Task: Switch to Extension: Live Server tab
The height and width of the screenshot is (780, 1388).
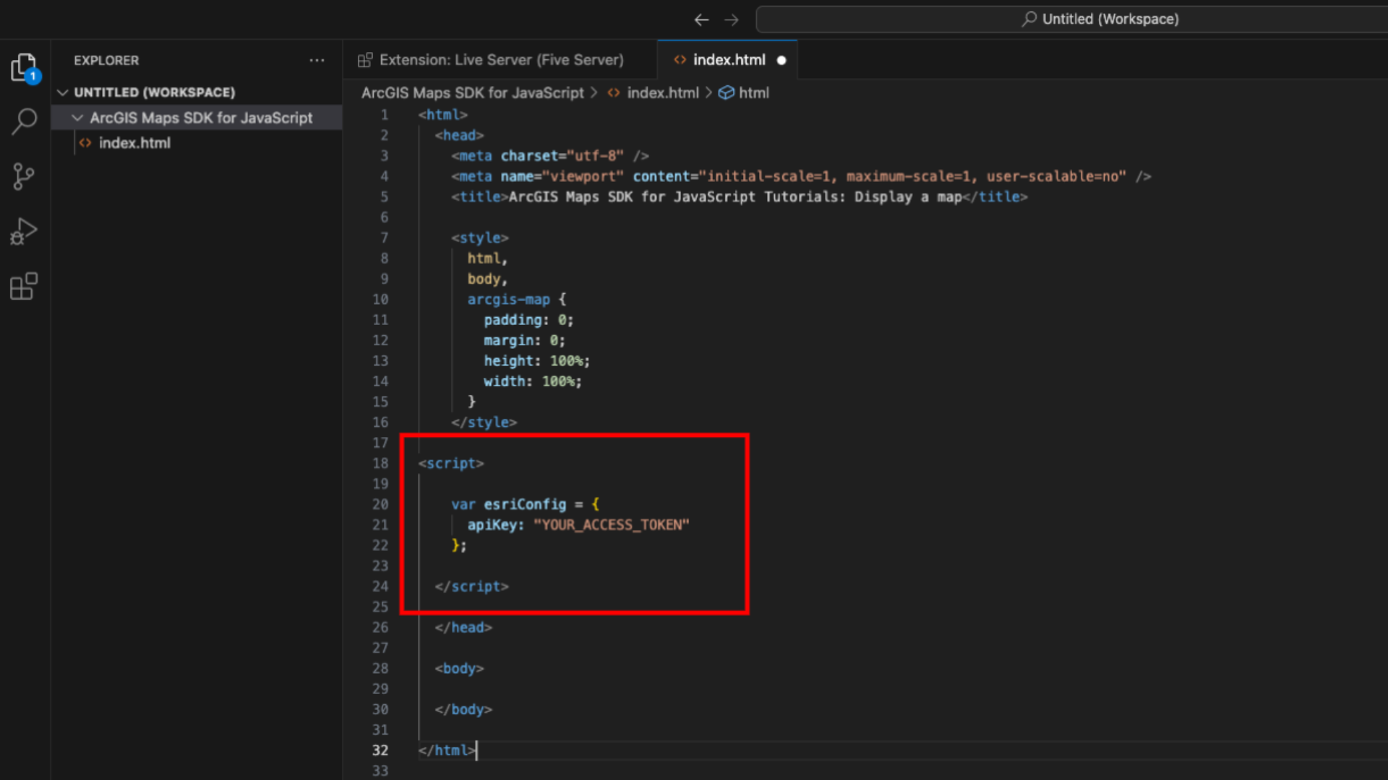Action: coord(500,60)
